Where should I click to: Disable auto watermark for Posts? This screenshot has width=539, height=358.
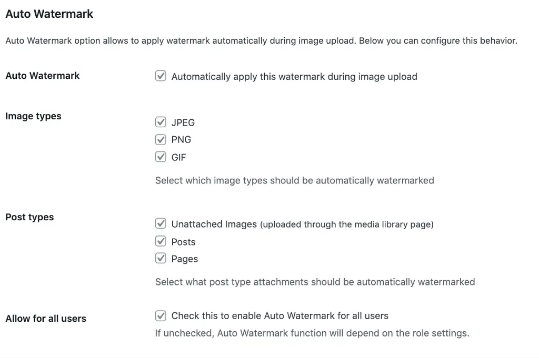(x=161, y=241)
